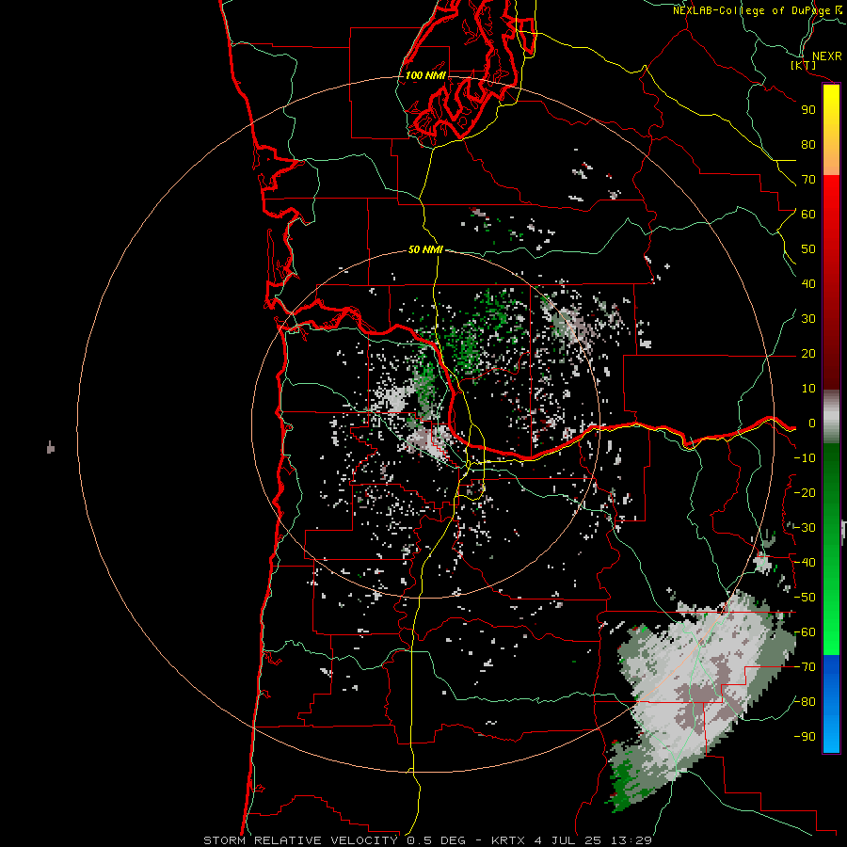Click the blue bottom segment of color bar

[831, 704]
